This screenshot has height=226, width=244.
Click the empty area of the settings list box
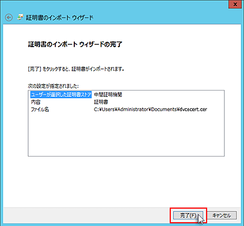[126, 134]
